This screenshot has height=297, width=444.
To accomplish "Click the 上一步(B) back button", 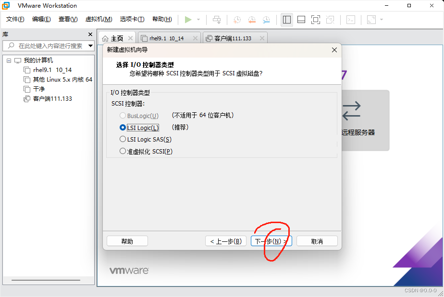I will pos(226,241).
